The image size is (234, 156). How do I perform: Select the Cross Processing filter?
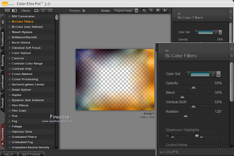click(25, 79)
